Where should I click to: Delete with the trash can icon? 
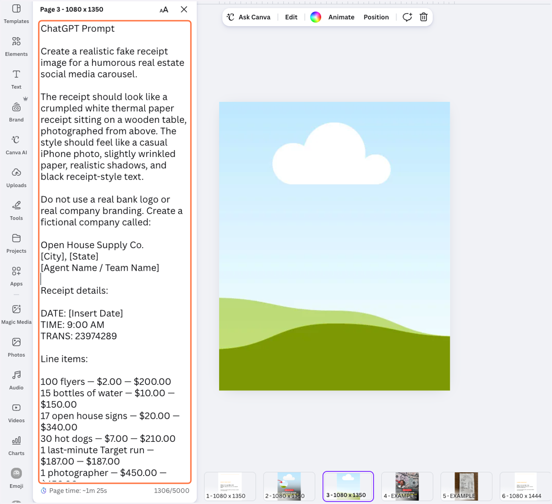424,17
